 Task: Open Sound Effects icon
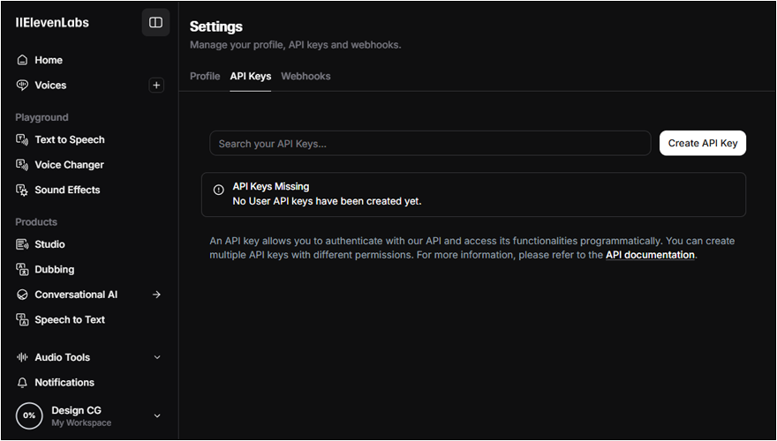(22, 190)
